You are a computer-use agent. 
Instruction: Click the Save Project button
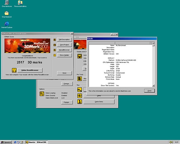pos(64,45)
